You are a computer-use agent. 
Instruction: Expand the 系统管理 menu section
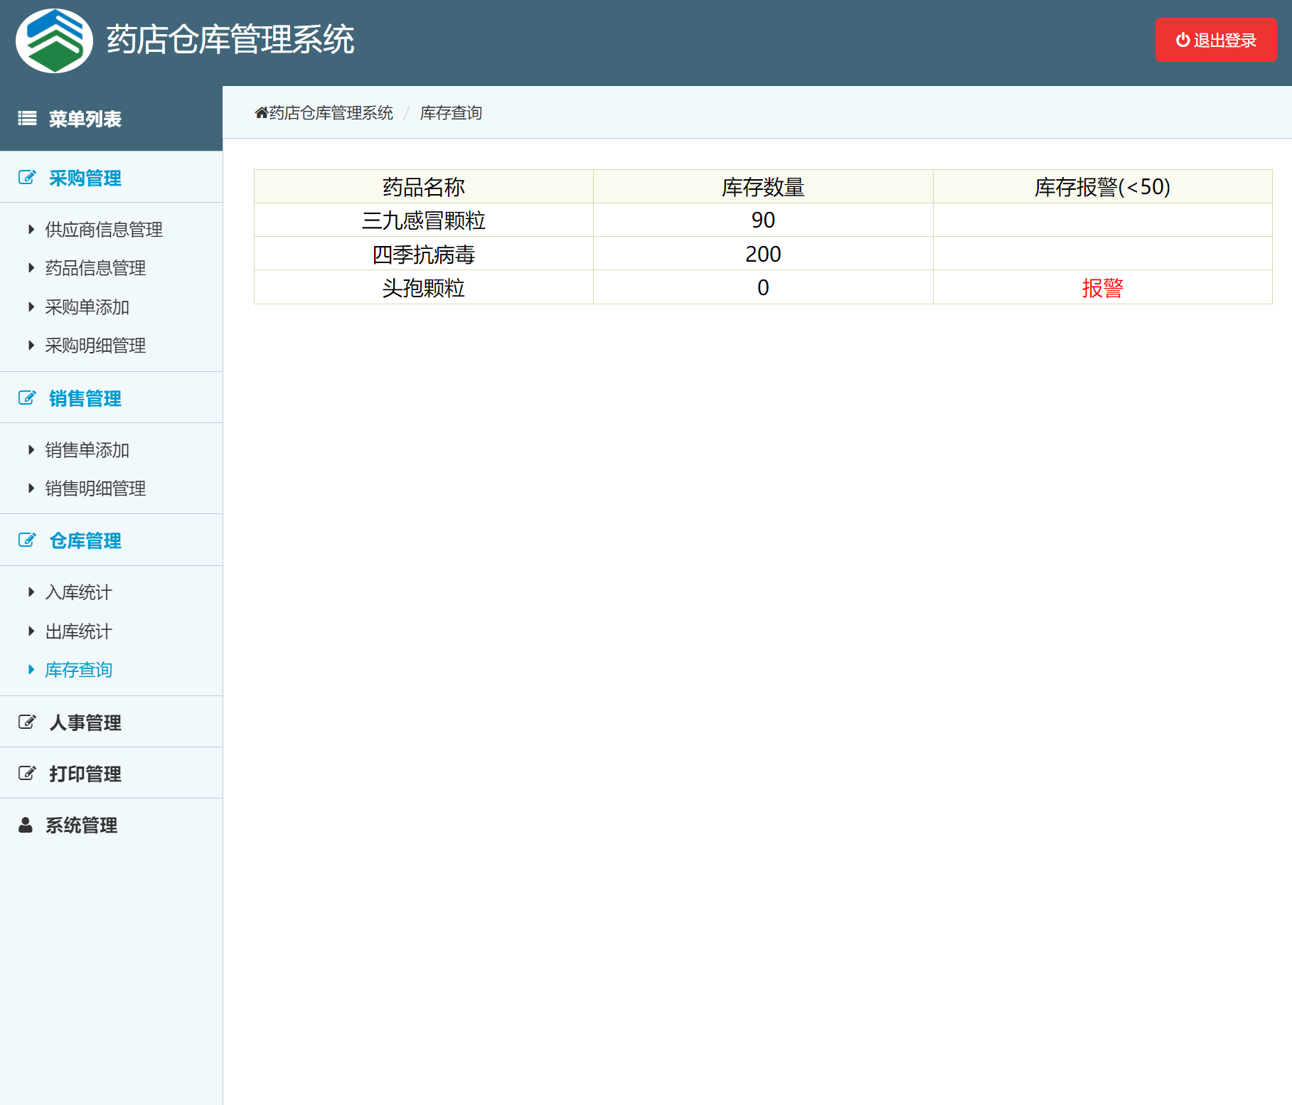(81, 825)
